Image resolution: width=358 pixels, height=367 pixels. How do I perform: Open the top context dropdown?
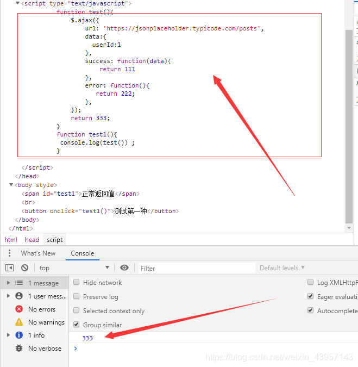click(x=74, y=268)
